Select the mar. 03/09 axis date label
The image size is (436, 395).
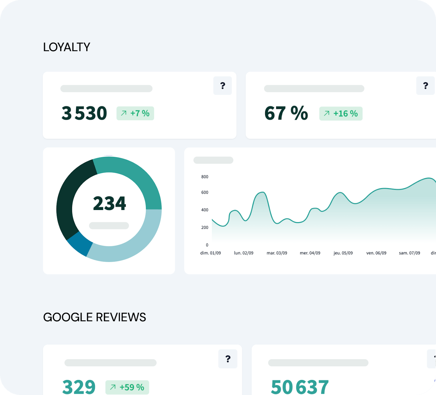277,253
